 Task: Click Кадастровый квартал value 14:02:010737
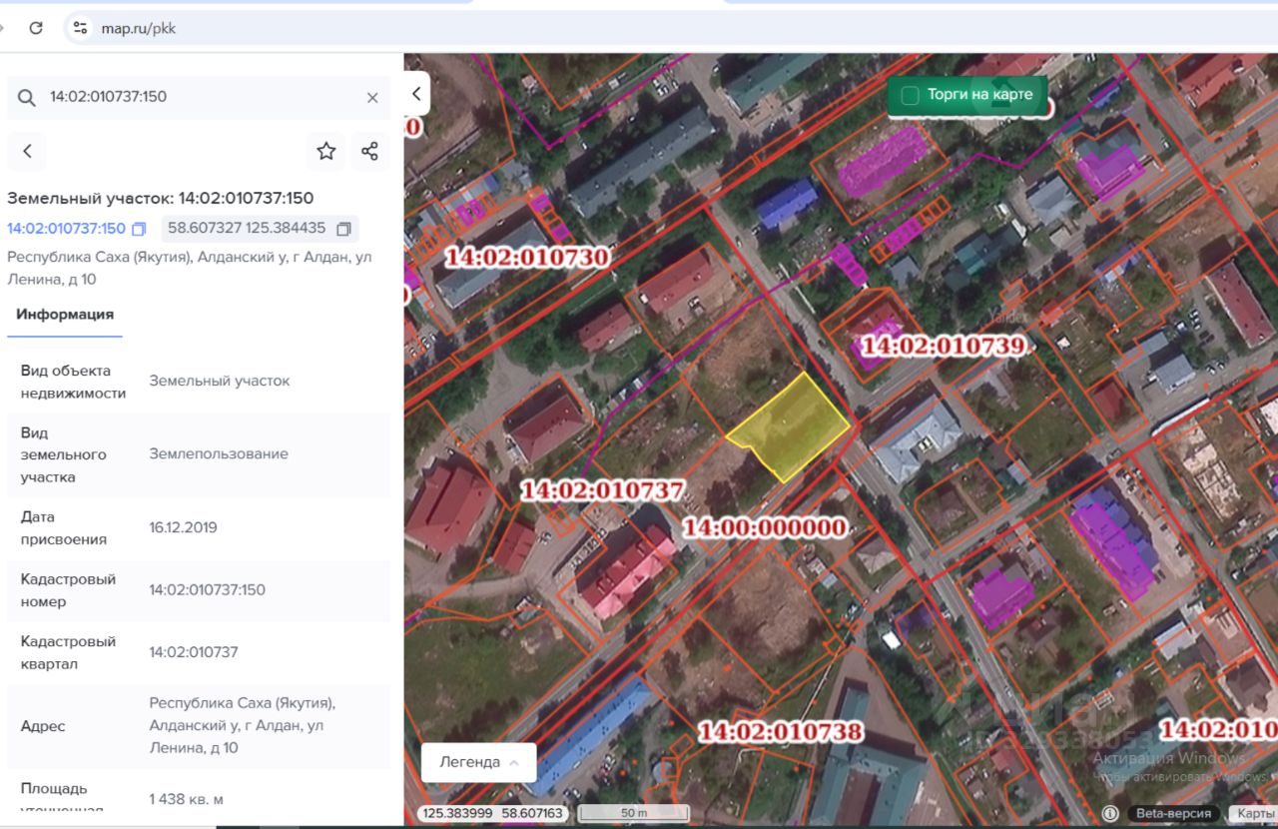coord(194,652)
